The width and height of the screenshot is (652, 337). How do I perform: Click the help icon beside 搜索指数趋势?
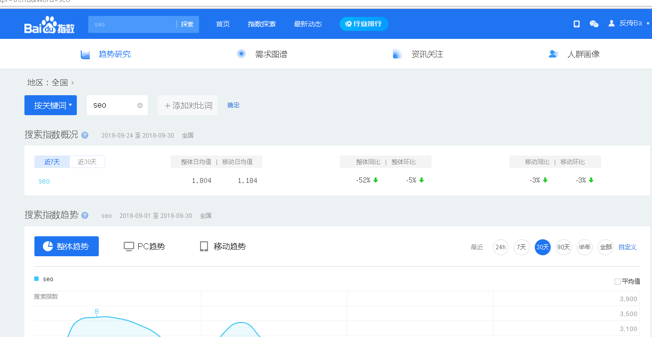85,215
